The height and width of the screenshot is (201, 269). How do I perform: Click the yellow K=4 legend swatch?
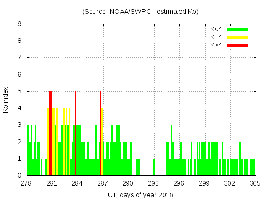click(237, 37)
